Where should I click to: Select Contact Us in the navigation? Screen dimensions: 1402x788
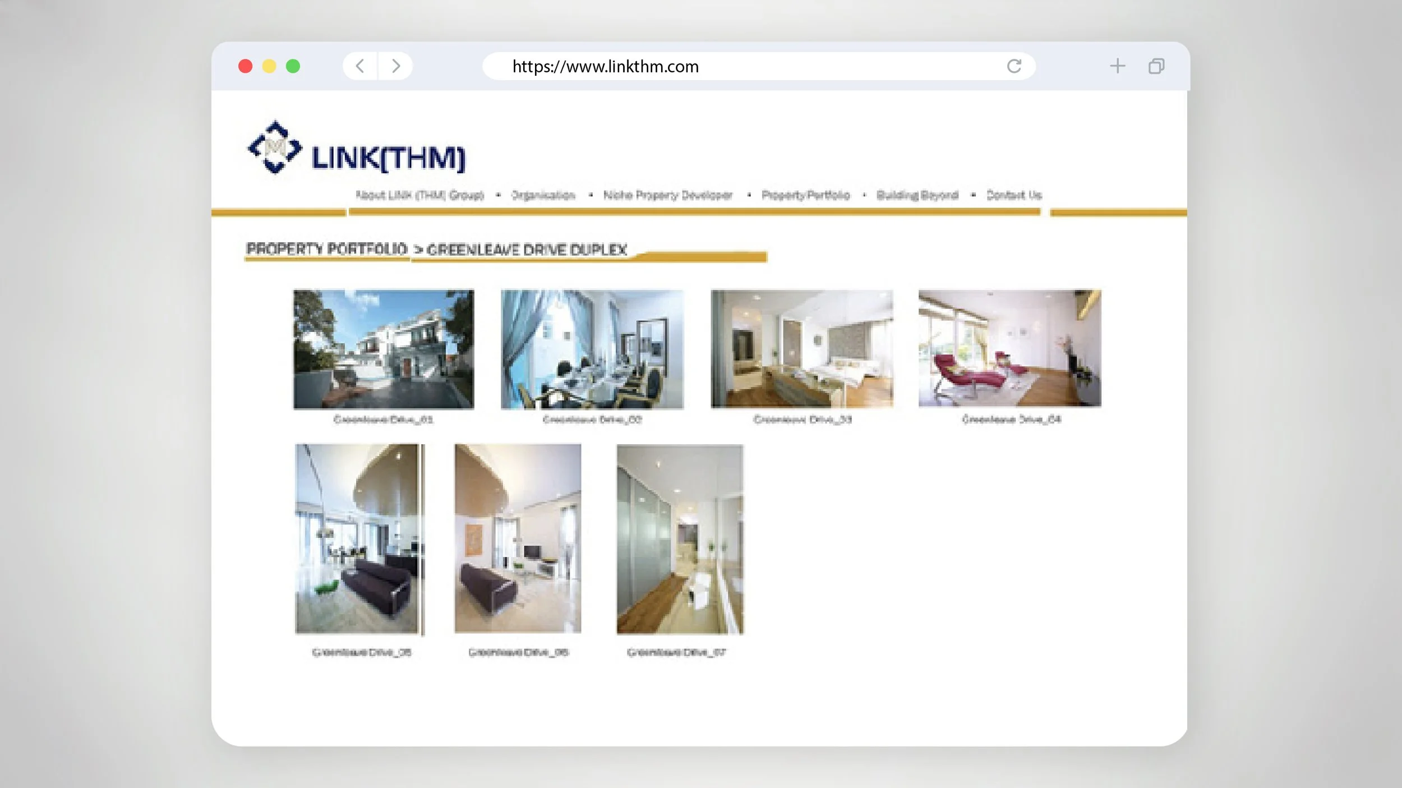pyautogui.click(x=1014, y=196)
